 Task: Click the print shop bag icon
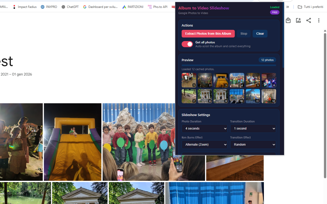click(288, 20)
